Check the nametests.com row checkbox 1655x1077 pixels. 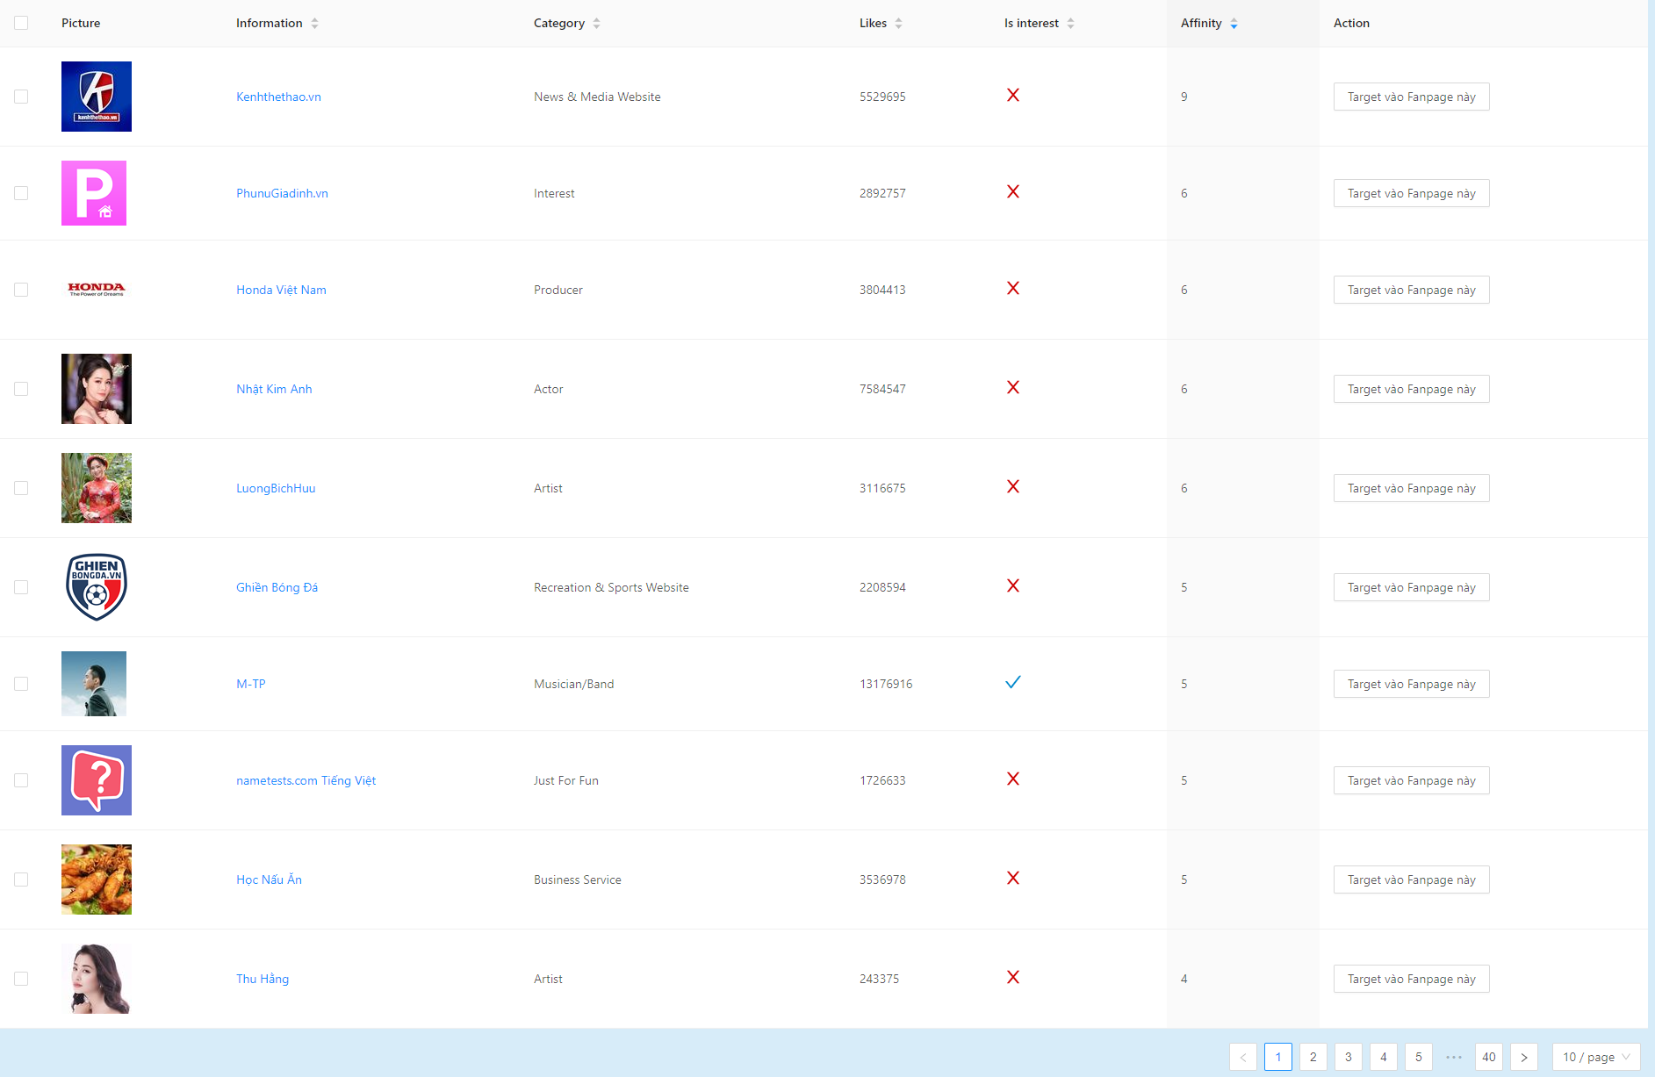click(x=21, y=780)
